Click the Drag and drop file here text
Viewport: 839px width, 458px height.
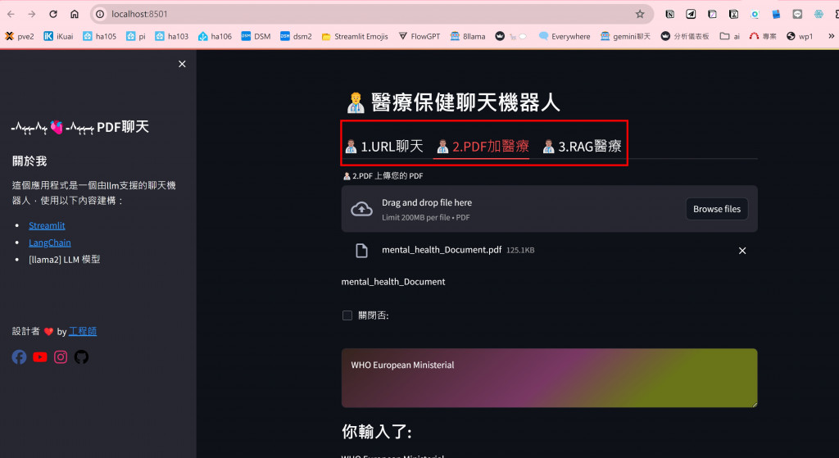tap(427, 203)
